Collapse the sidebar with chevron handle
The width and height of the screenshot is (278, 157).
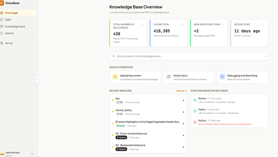(x=38, y=79)
